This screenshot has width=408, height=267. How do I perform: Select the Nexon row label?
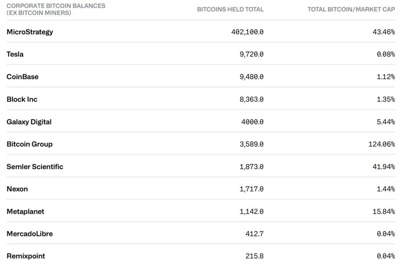17,189
